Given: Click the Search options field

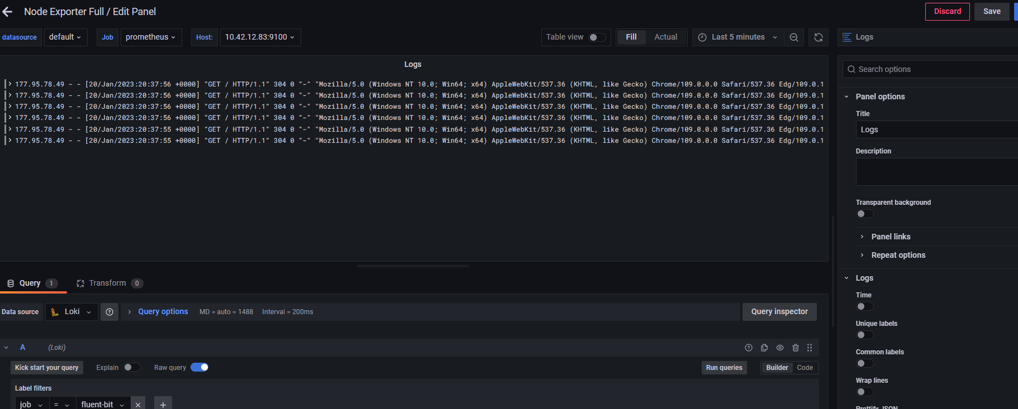Looking at the screenshot, I should click(930, 69).
